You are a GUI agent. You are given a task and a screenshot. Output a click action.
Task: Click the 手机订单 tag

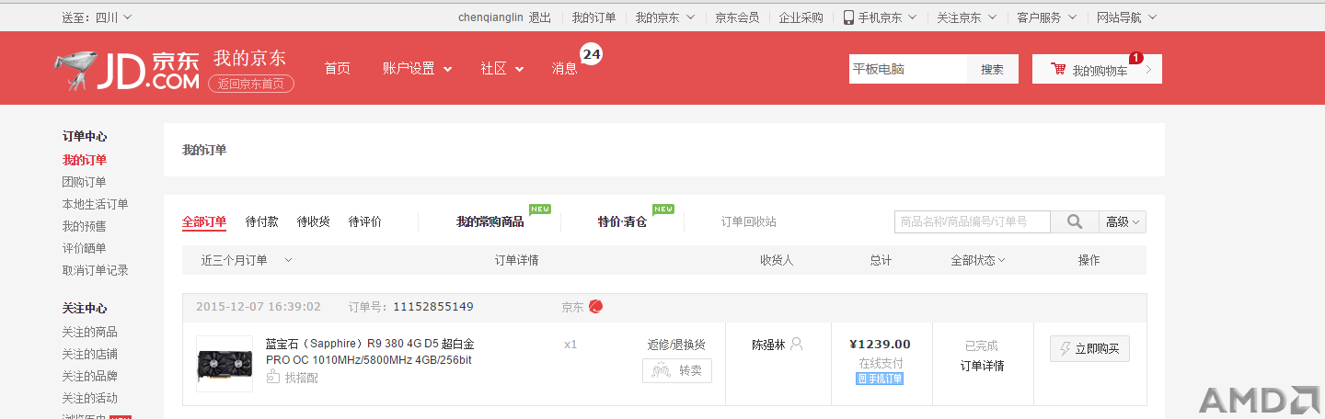(880, 379)
